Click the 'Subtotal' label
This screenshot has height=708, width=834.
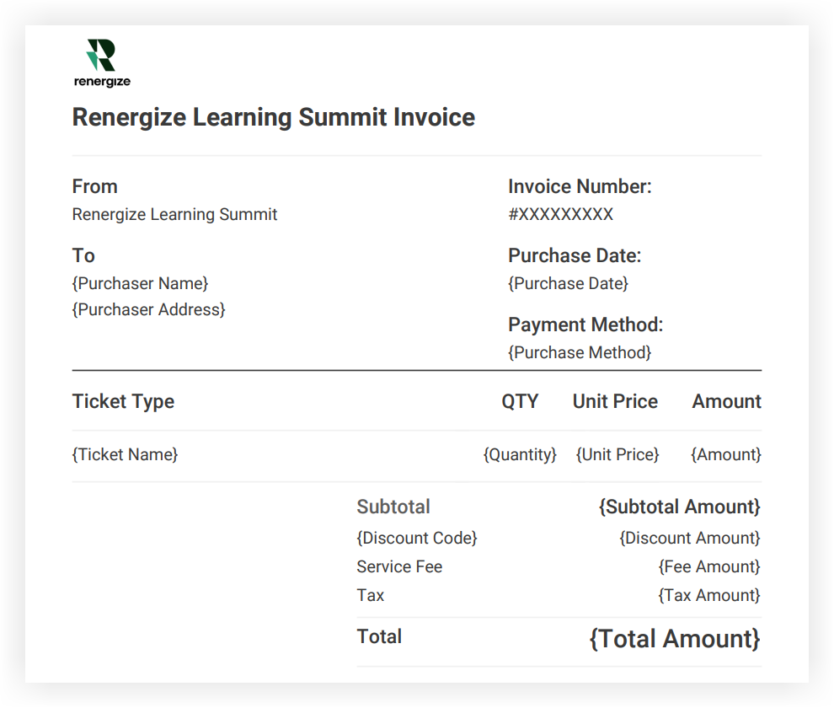[393, 507]
